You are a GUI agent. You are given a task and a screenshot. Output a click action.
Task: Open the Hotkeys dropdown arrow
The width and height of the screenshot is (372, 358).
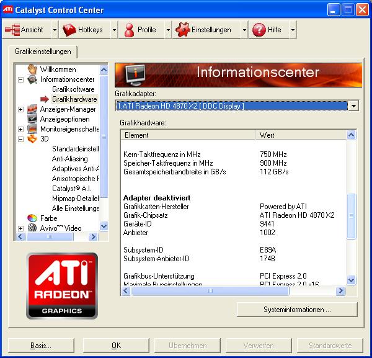(x=114, y=30)
